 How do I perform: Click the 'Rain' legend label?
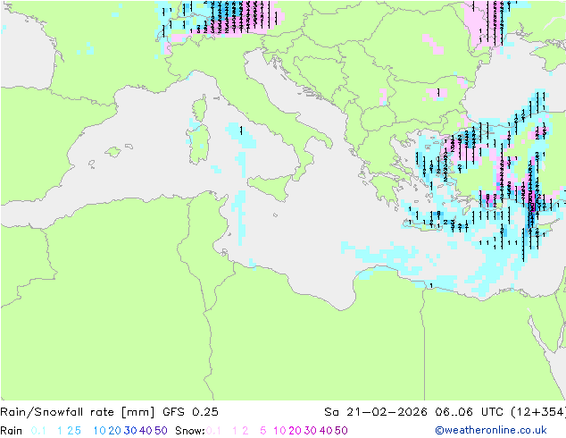pos(12,431)
